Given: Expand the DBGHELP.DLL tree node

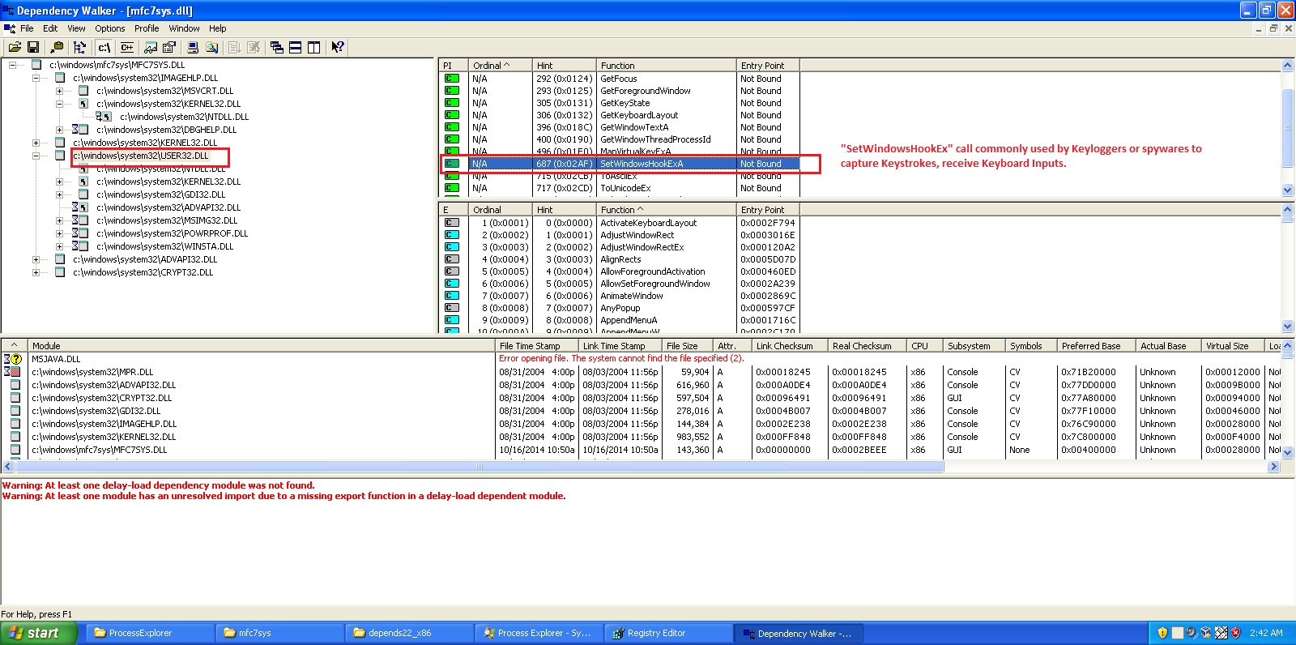Looking at the screenshot, I should (x=60, y=130).
